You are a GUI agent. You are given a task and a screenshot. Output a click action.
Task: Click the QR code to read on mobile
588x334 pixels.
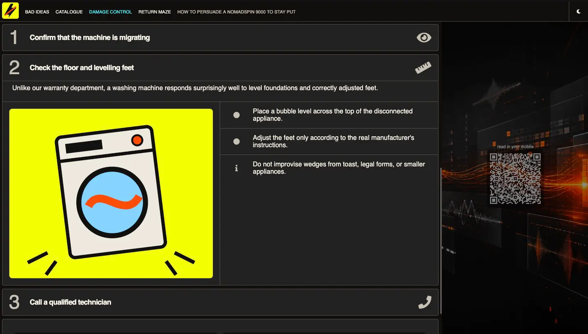515,179
